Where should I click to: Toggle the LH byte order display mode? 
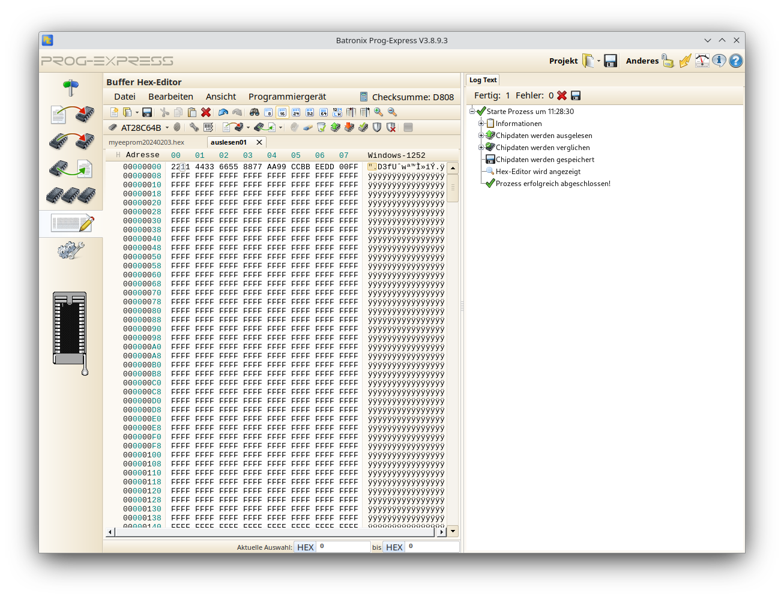[x=336, y=112]
